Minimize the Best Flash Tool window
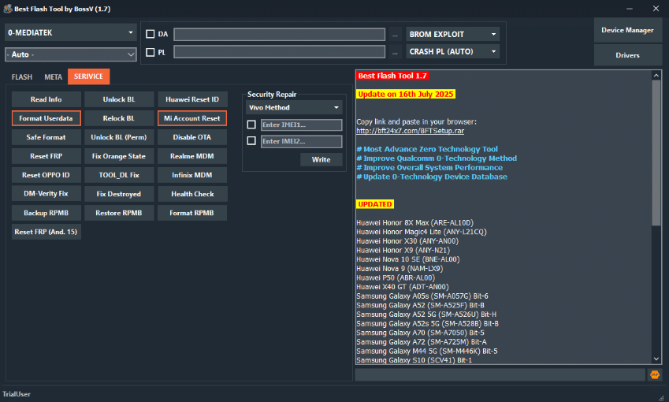This screenshot has width=669, height=402. 630,9
